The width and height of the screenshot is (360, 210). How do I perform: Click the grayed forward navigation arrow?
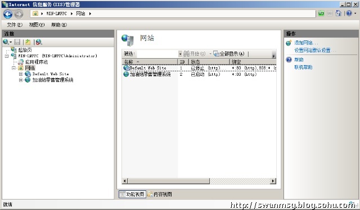pos(19,14)
